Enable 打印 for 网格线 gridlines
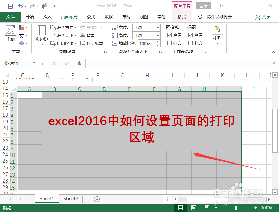Image resolution: width=279 pixels, height=212 pixels. click(170, 43)
